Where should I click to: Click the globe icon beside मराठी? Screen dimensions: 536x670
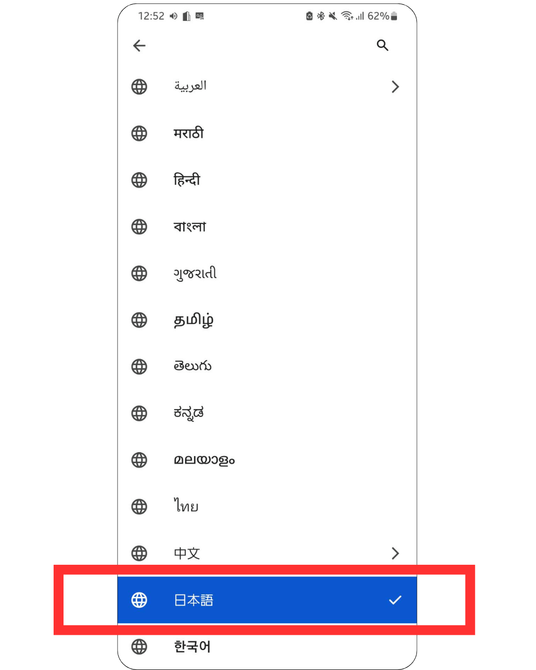(139, 134)
